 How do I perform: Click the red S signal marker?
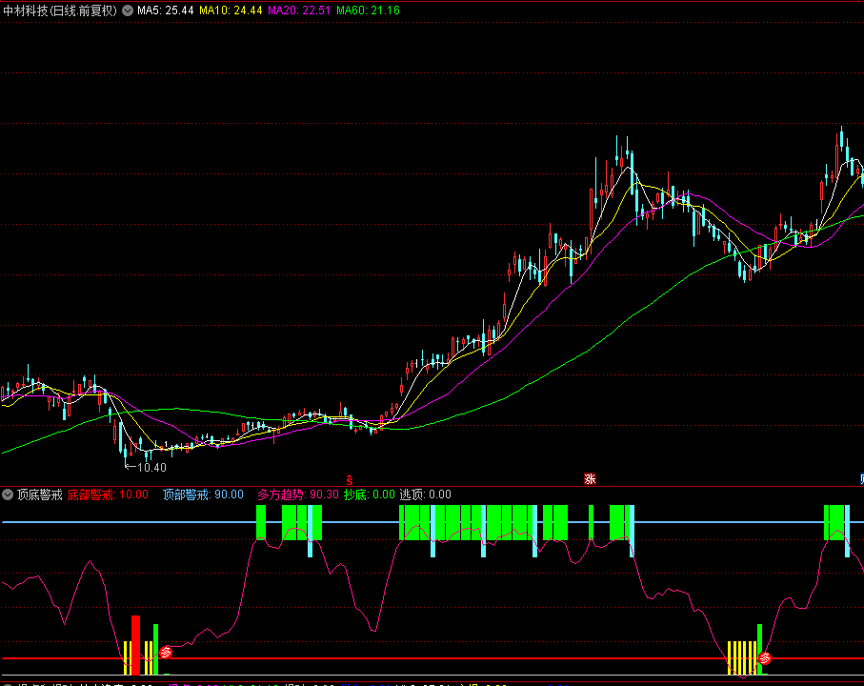(350, 479)
